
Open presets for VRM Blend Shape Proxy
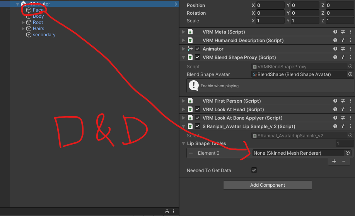tap(343, 57)
